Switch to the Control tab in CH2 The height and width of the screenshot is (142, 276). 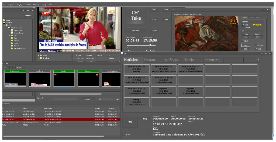(244, 17)
